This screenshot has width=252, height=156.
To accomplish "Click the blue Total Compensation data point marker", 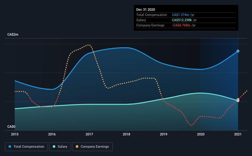I will point(238,51).
